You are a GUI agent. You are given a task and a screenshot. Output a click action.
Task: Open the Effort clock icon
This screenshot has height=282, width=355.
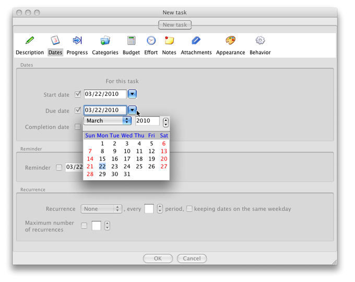pos(151,41)
